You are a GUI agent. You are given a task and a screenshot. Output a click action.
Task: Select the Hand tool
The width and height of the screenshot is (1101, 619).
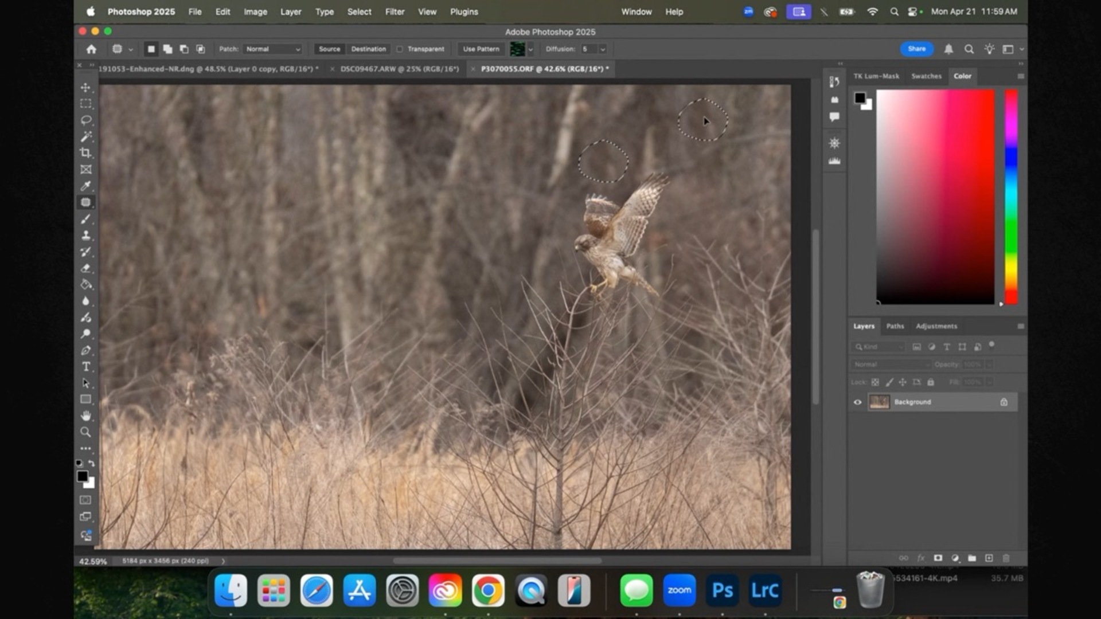pyautogui.click(x=86, y=415)
